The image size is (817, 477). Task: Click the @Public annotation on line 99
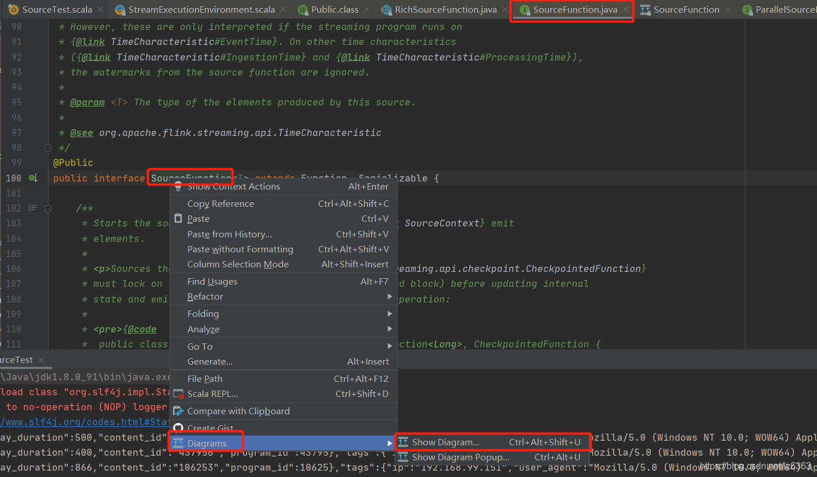point(73,163)
